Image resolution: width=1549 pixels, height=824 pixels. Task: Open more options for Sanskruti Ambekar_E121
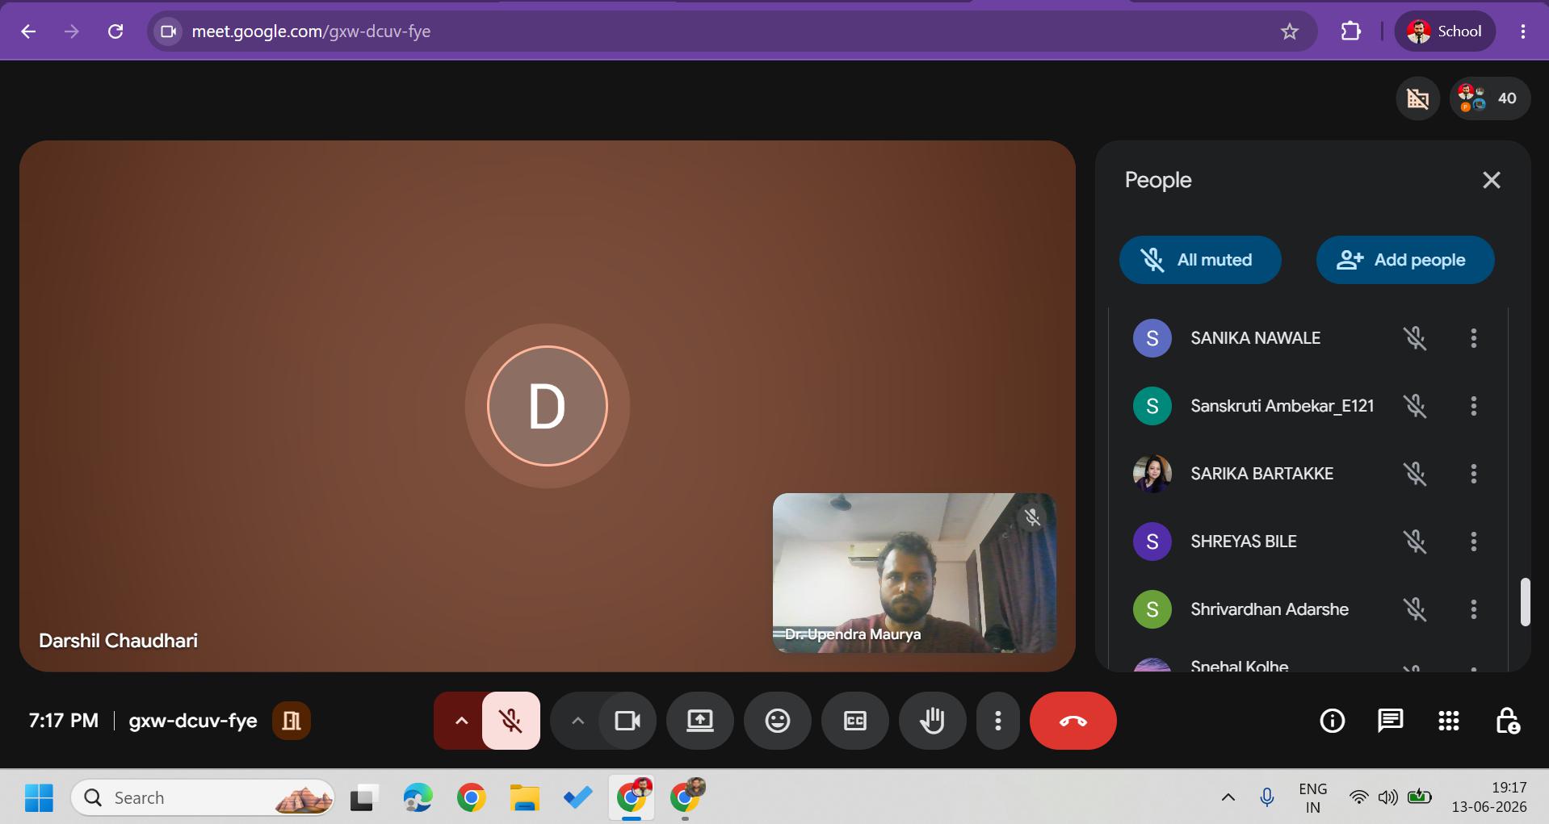pos(1473,406)
